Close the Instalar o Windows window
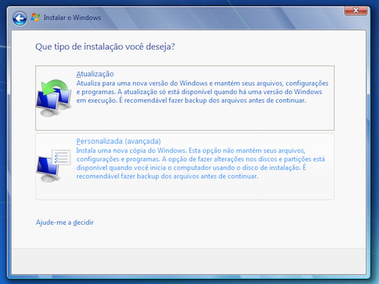 pyautogui.click(x=355, y=10)
